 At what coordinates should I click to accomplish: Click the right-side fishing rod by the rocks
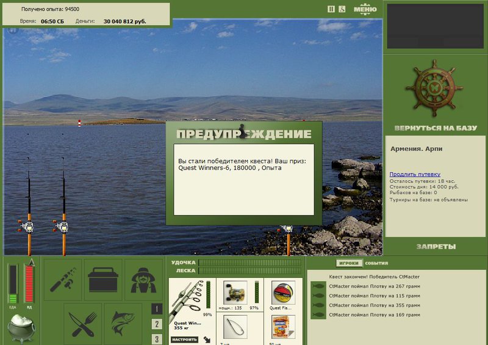point(287,239)
